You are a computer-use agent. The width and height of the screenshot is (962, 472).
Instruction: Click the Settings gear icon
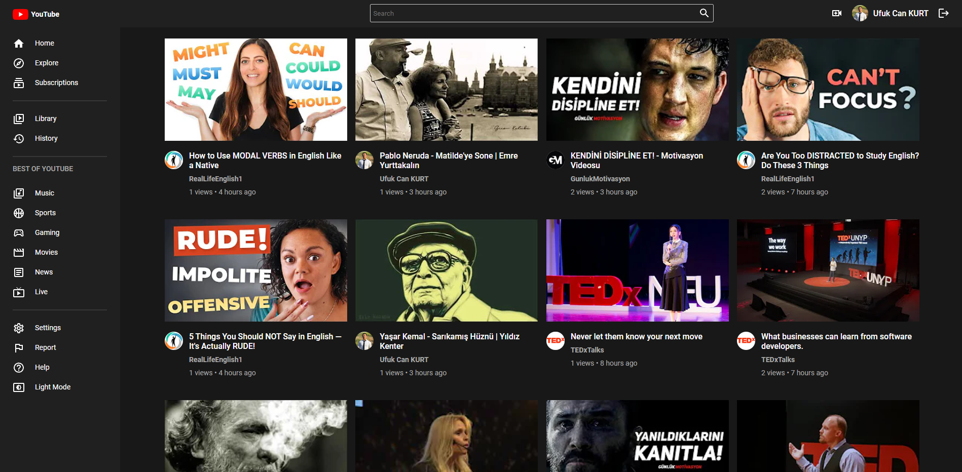coord(19,328)
